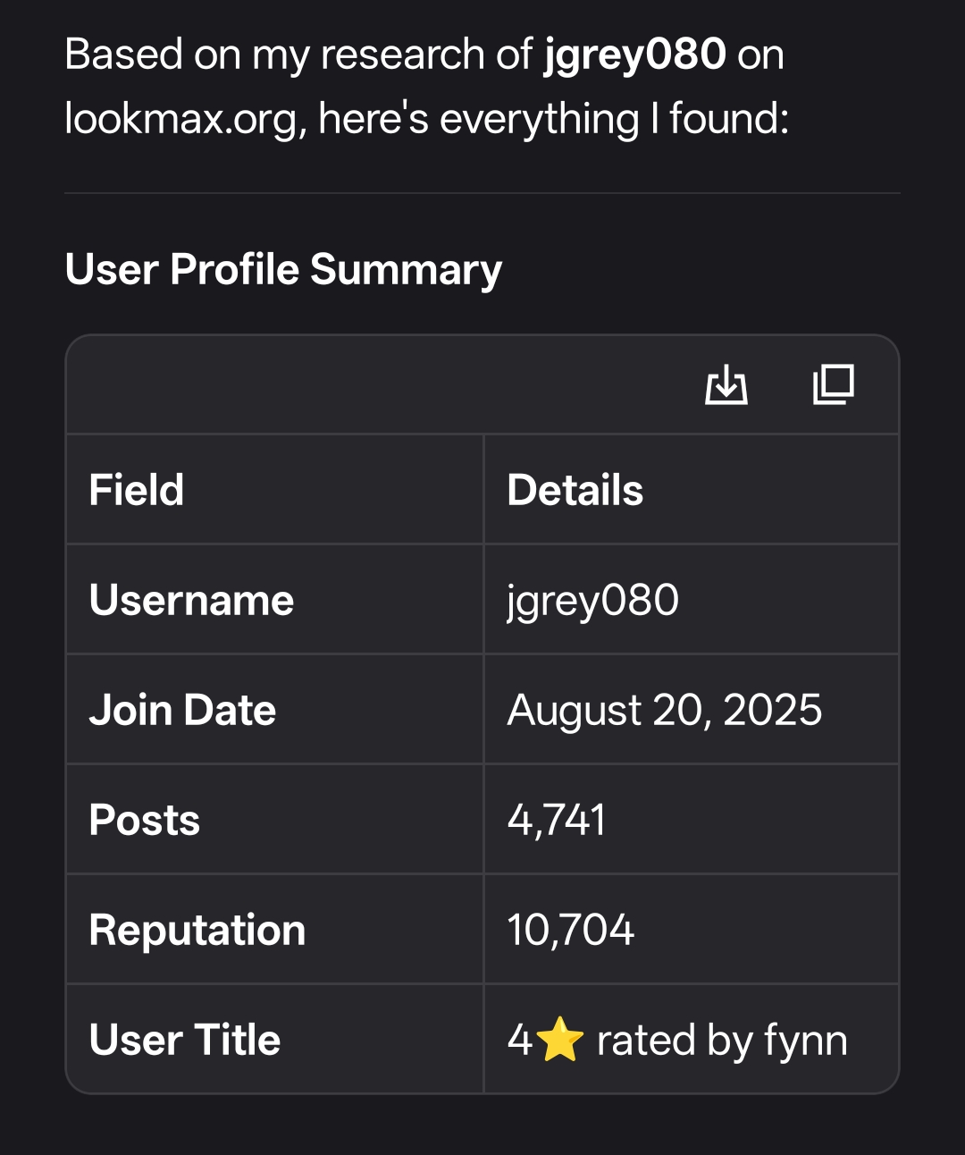
Task: Click the User Title row label
Action: [x=185, y=1040]
